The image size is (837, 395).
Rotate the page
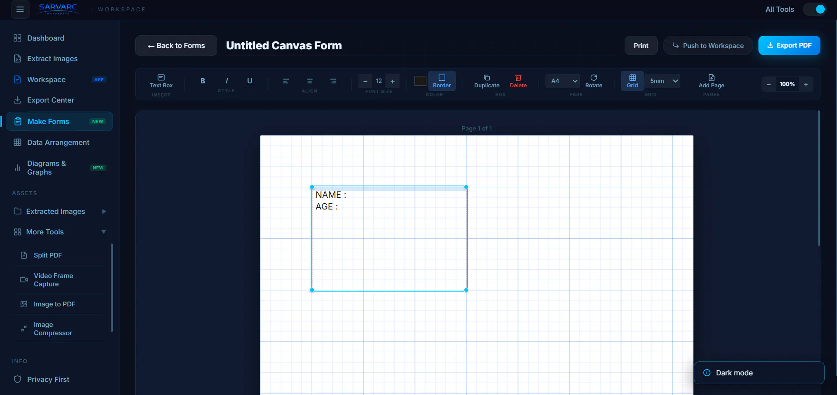tap(593, 81)
